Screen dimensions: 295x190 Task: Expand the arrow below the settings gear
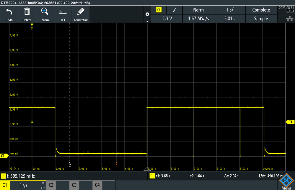click(x=147, y=22)
